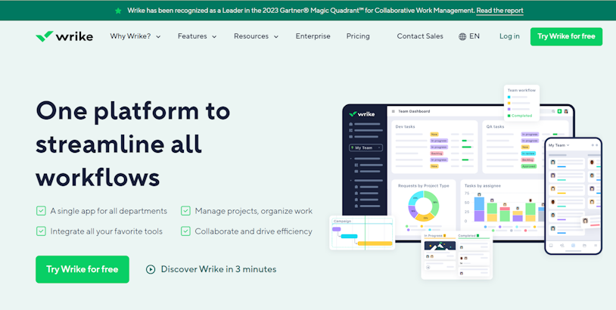Click the mountain image in the kanban card
Viewport: 616px width, 310px height.
click(x=440, y=246)
